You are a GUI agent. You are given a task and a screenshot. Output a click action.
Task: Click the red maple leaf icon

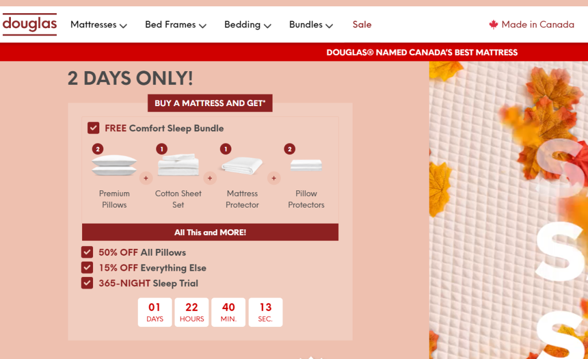coord(493,25)
